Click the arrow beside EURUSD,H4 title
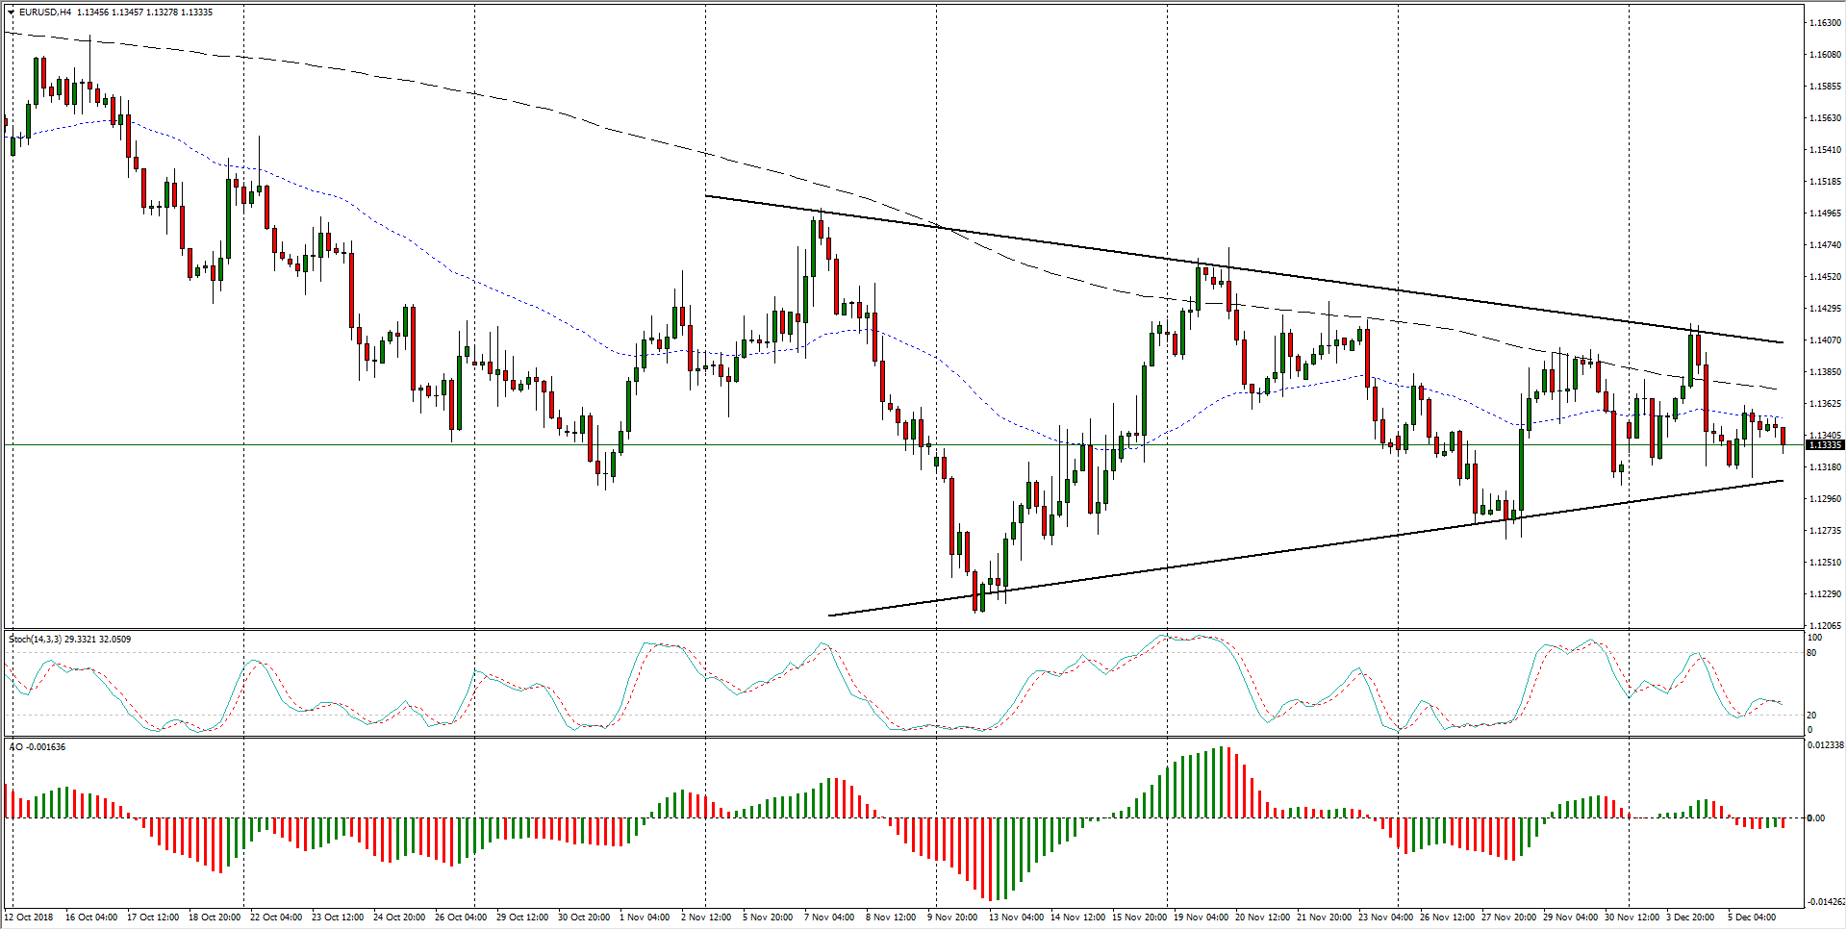Viewport: 1847px width, 930px height. [11, 13]
